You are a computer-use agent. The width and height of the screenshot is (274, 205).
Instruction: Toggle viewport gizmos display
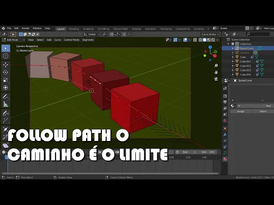pos(175,40)
